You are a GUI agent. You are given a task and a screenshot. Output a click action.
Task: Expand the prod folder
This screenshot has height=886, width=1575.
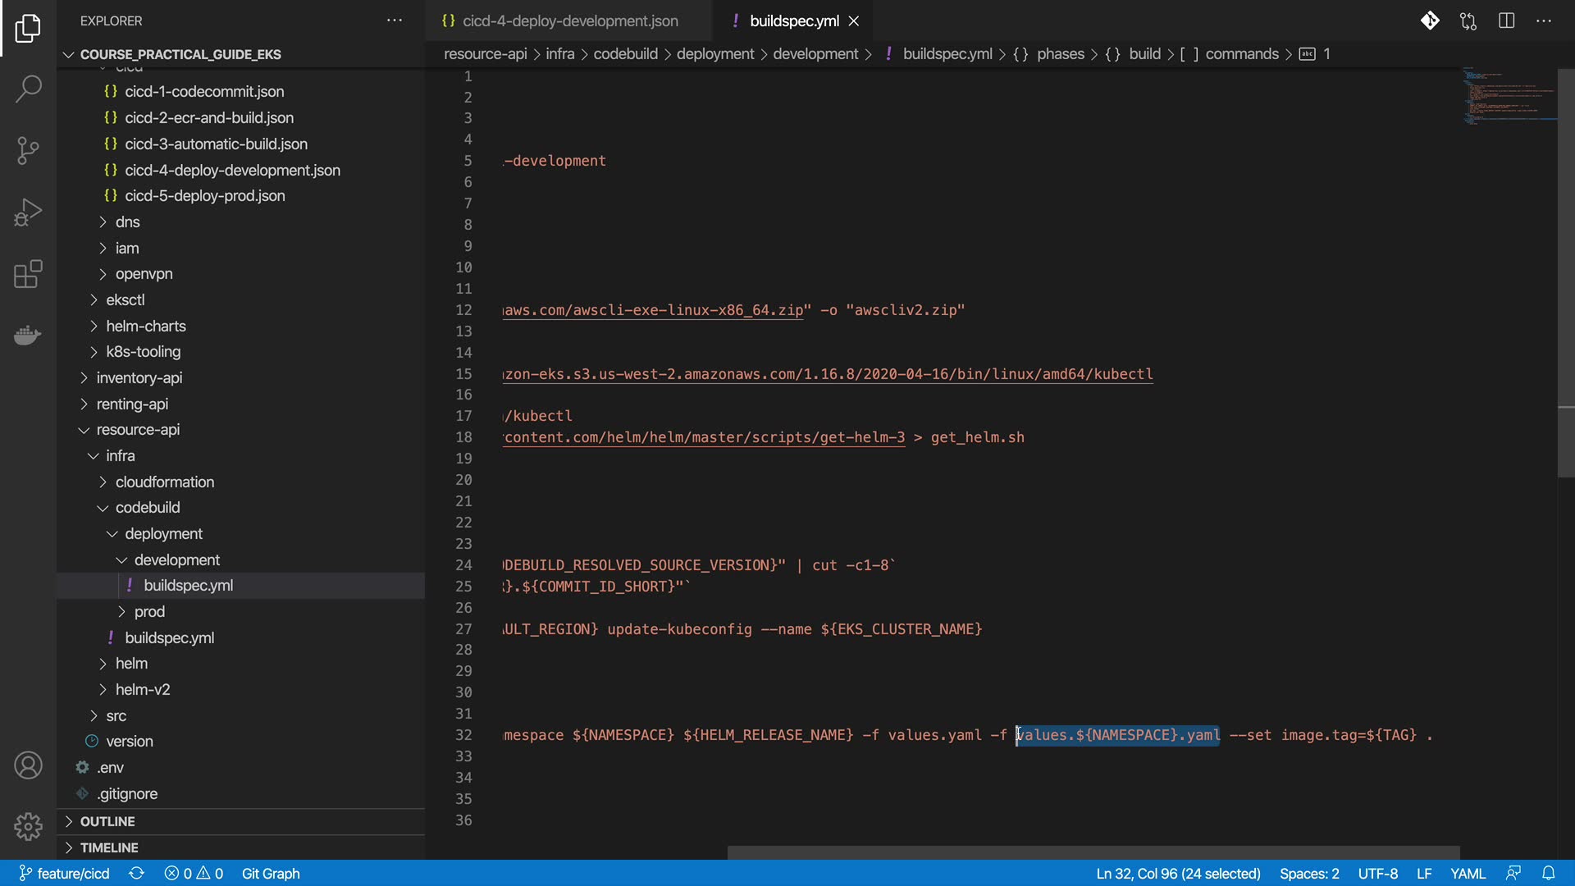tap(148, 611)
